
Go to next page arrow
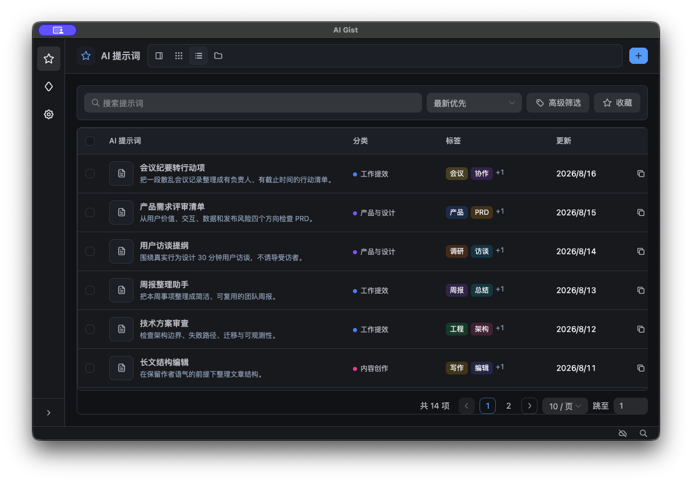(529, 406)
